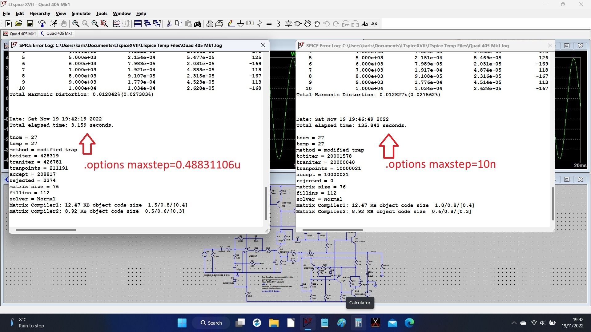This screenshot has width=591, height=332.
Task: Click the running man Run icon
Action: point(54,24)
